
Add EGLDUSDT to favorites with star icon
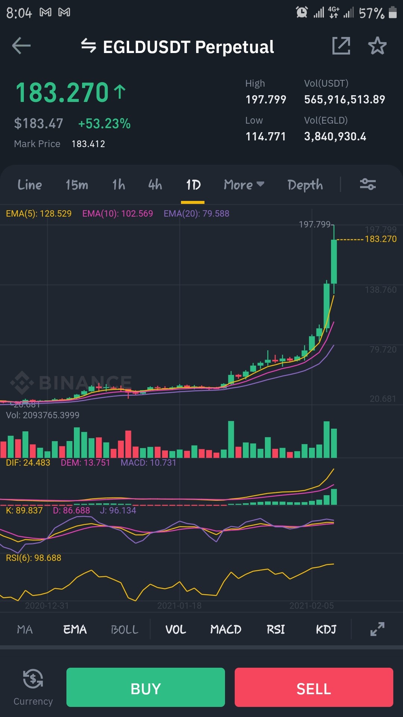[377, 46]
